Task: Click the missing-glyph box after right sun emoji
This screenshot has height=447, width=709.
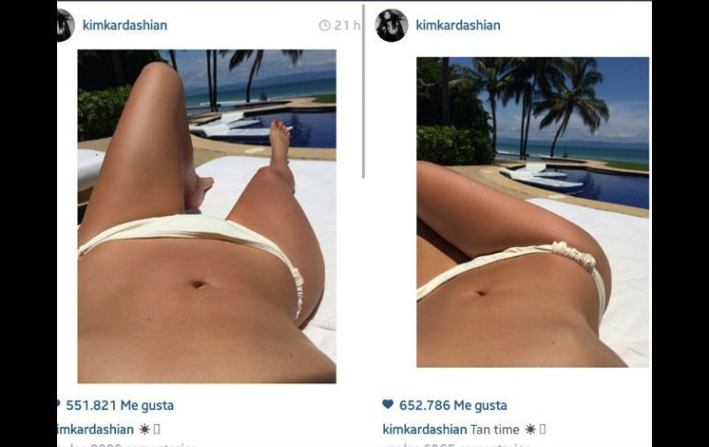Action: (x=542, y=429)
